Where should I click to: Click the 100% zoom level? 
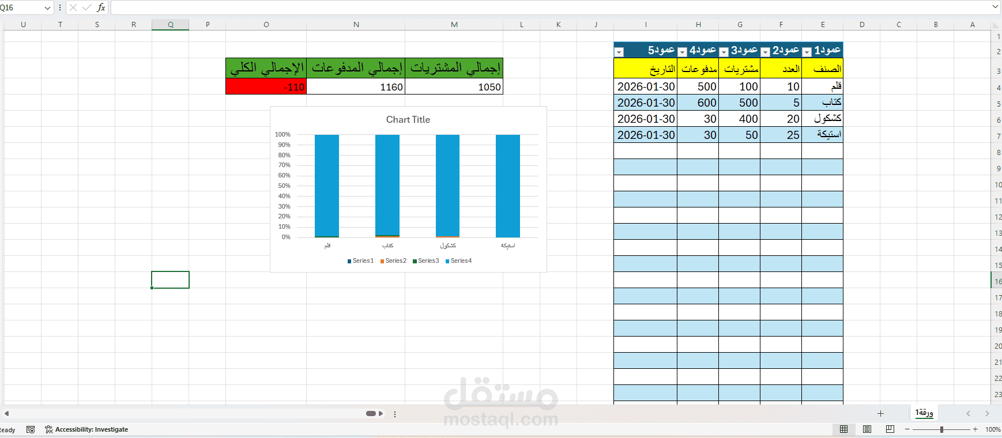click(x=993, y=429)
